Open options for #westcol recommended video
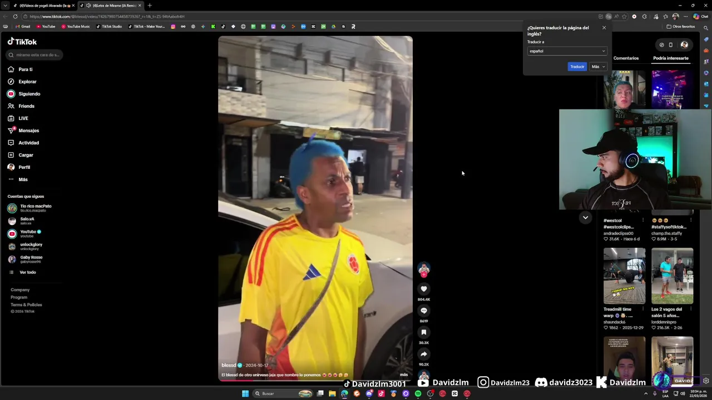This screenshot has width=712, height=400. point(643,221)
